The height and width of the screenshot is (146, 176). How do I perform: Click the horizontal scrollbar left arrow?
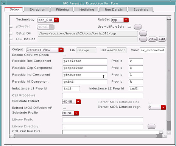tap(11, 136)
